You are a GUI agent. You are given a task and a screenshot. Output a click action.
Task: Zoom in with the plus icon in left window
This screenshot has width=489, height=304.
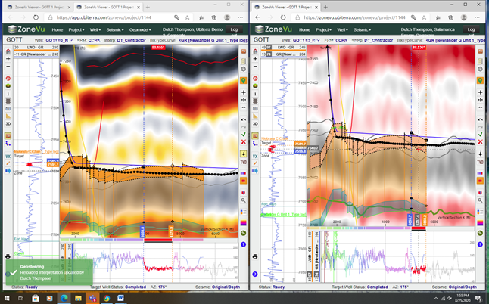[8, 58]
